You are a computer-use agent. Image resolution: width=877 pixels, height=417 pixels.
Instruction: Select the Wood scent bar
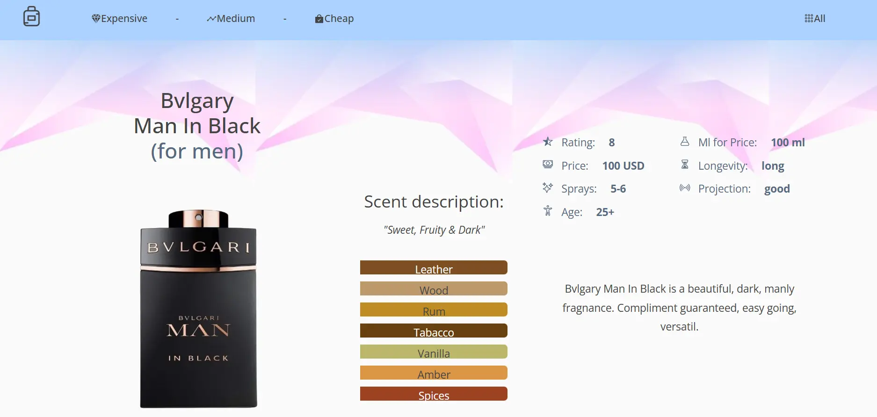point(434,288)
